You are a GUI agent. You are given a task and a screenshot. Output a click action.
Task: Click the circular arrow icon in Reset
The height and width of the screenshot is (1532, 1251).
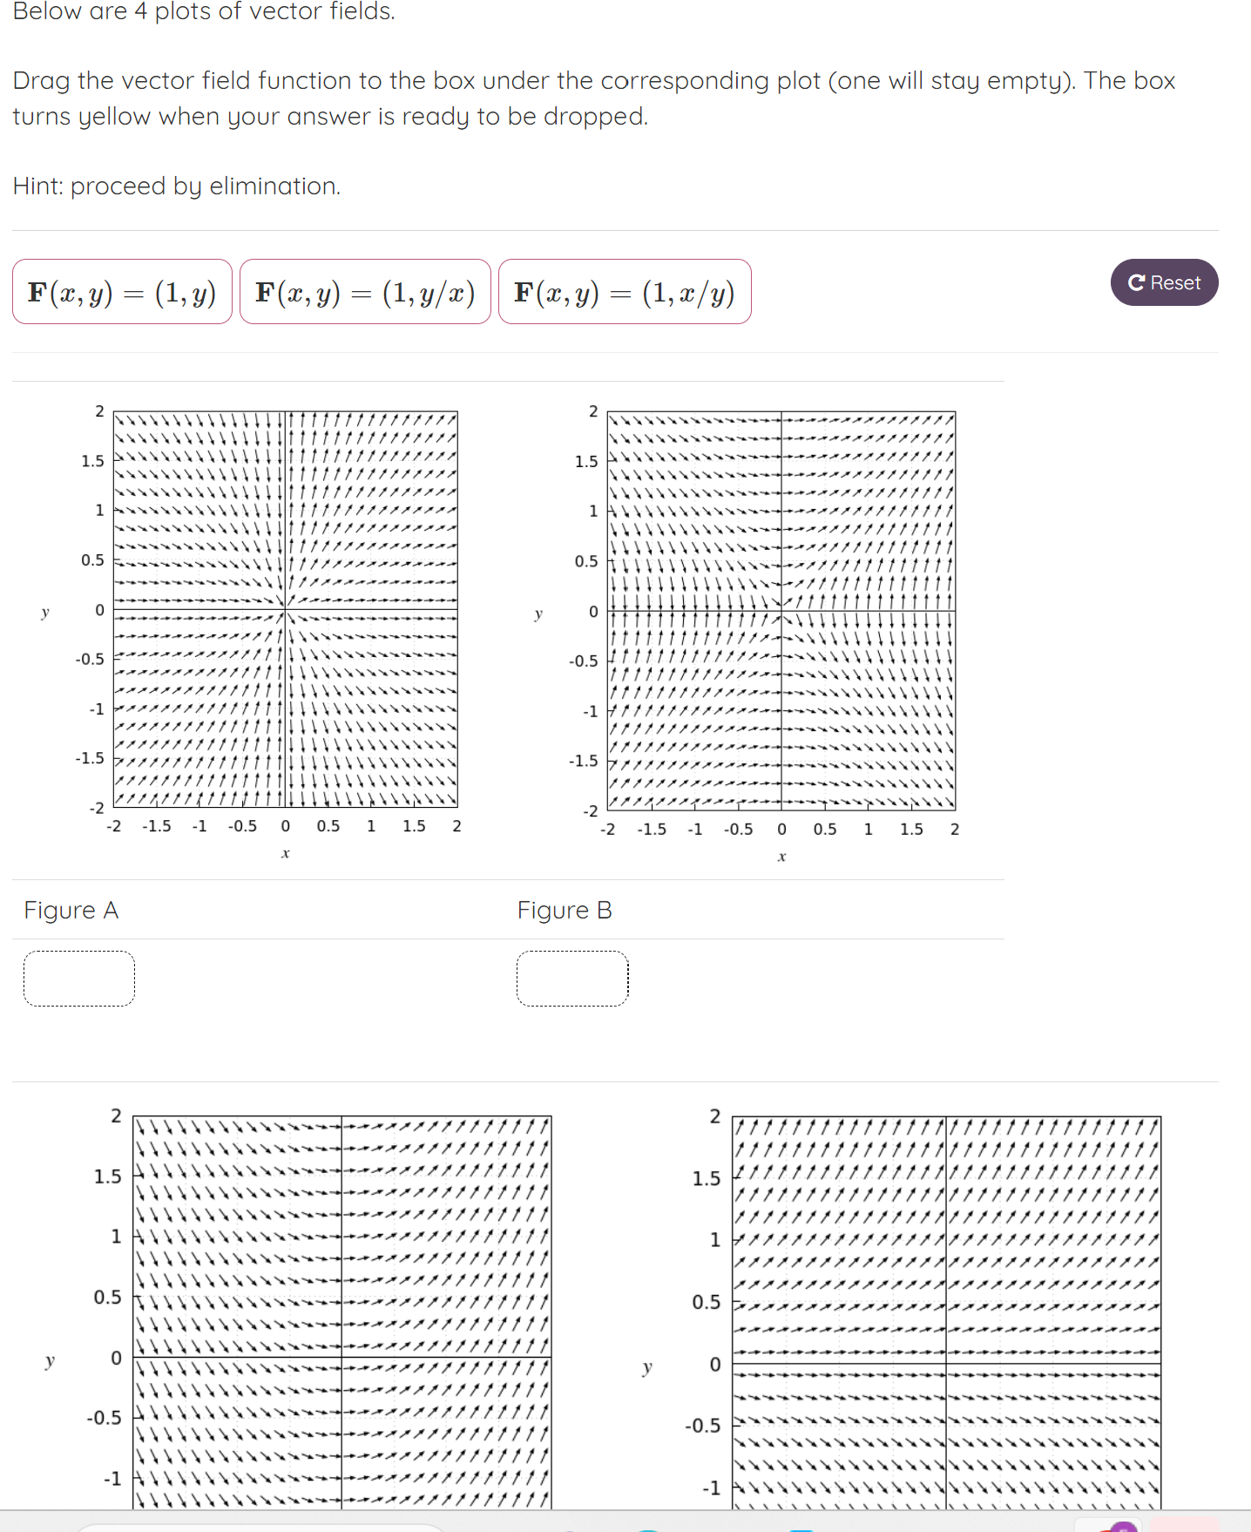(x=1136, y=283)
